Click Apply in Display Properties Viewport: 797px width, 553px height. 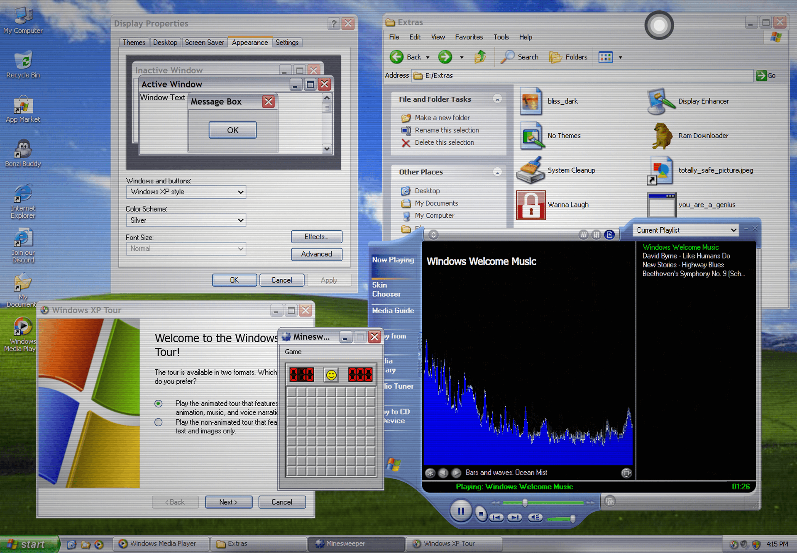[x=329, y=280]
